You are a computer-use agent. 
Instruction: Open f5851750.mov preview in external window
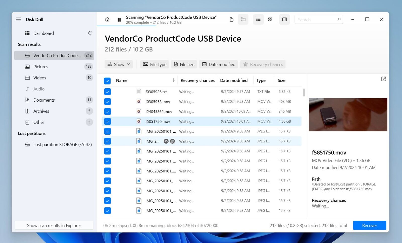[x=384, y=79]
